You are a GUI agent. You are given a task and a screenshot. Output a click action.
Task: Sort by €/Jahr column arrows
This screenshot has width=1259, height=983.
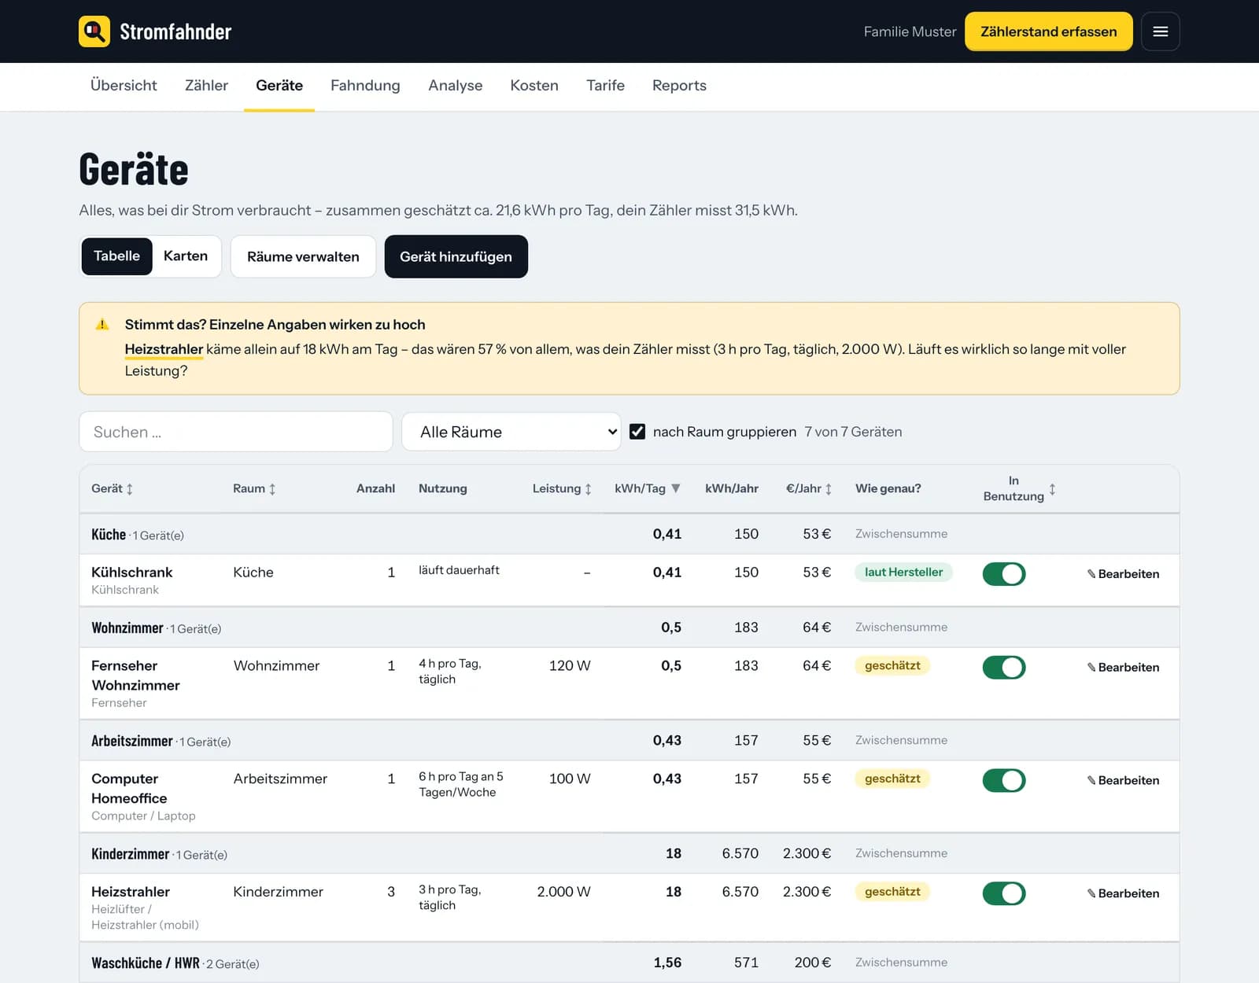[x=829, y=489]
